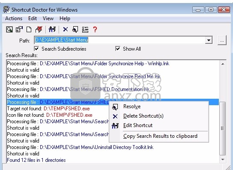Toggle the Show All checkbox
The height and width of the screenshot is (170, 233).
118,49
